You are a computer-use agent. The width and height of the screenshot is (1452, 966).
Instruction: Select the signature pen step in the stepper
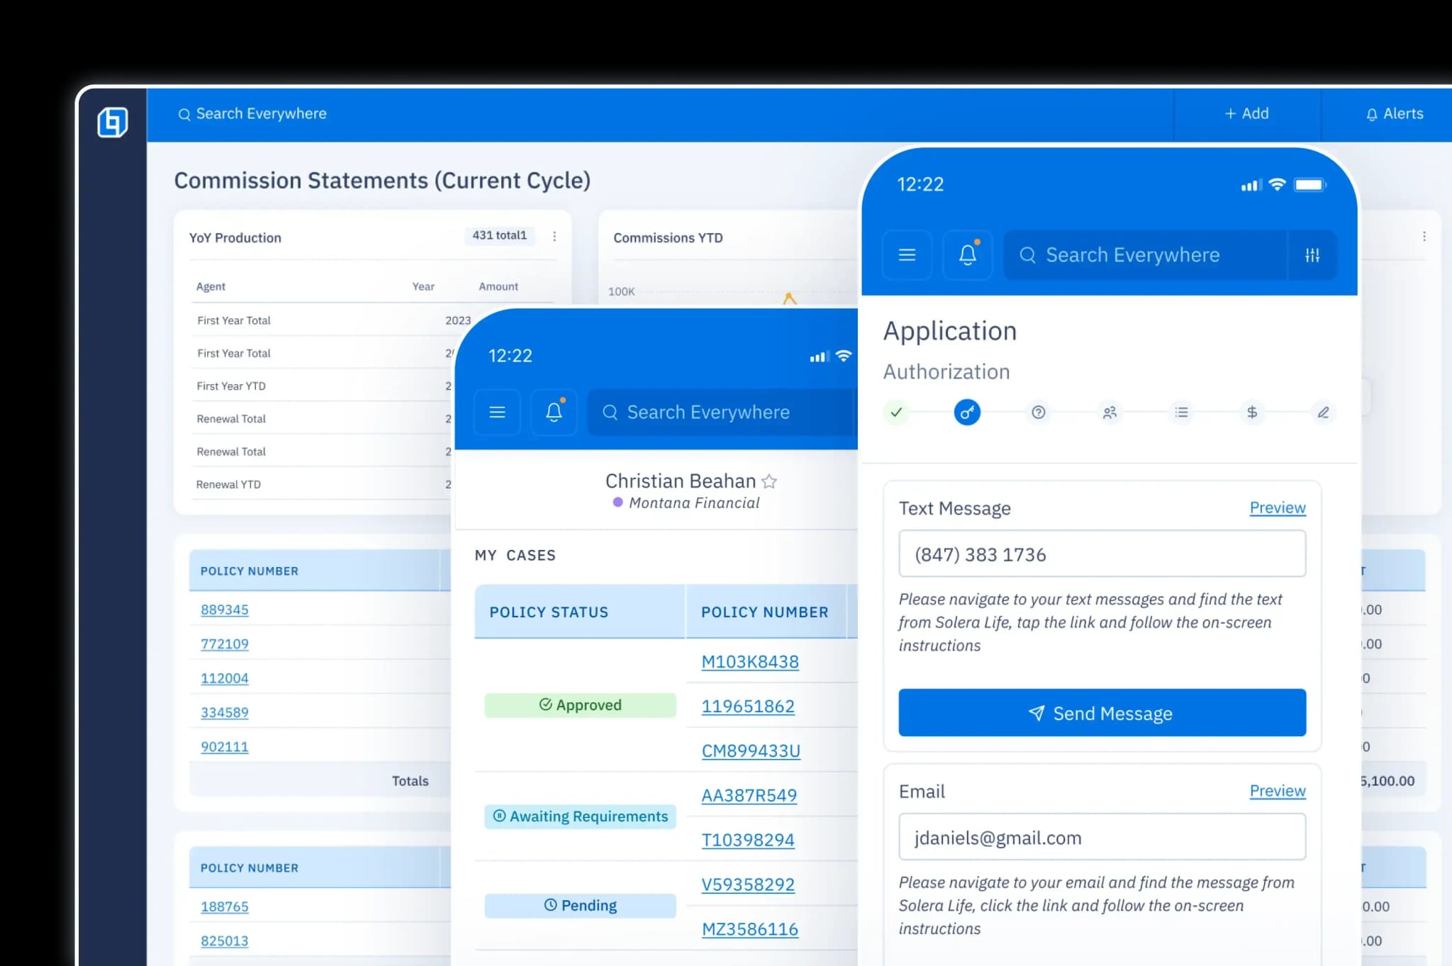point(1323,412)
